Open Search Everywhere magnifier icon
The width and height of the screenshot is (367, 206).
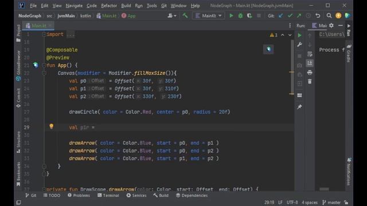(x=329, y=15)
